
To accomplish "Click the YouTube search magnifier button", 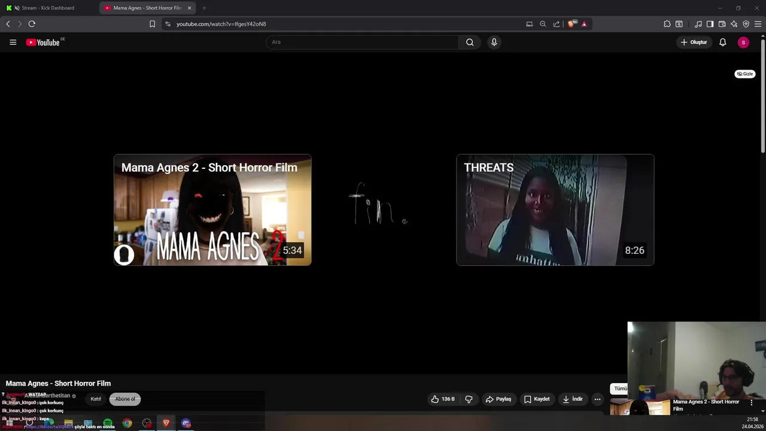I will (470, 42).
